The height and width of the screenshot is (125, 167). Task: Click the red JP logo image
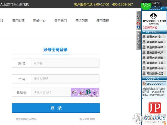tap(155, 108)
